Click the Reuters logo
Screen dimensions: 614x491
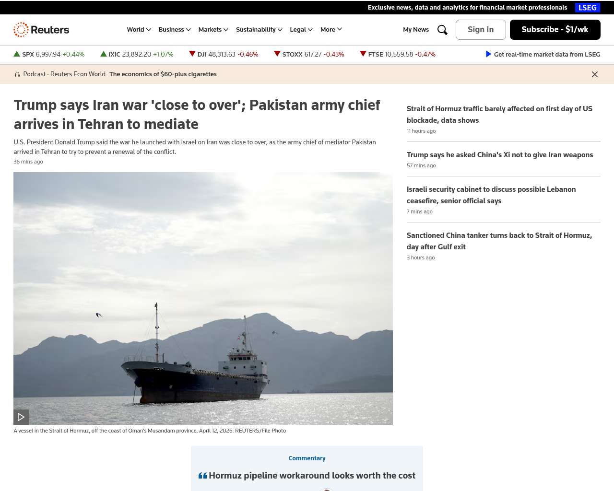pyautogui.click(x=41, y=30)
